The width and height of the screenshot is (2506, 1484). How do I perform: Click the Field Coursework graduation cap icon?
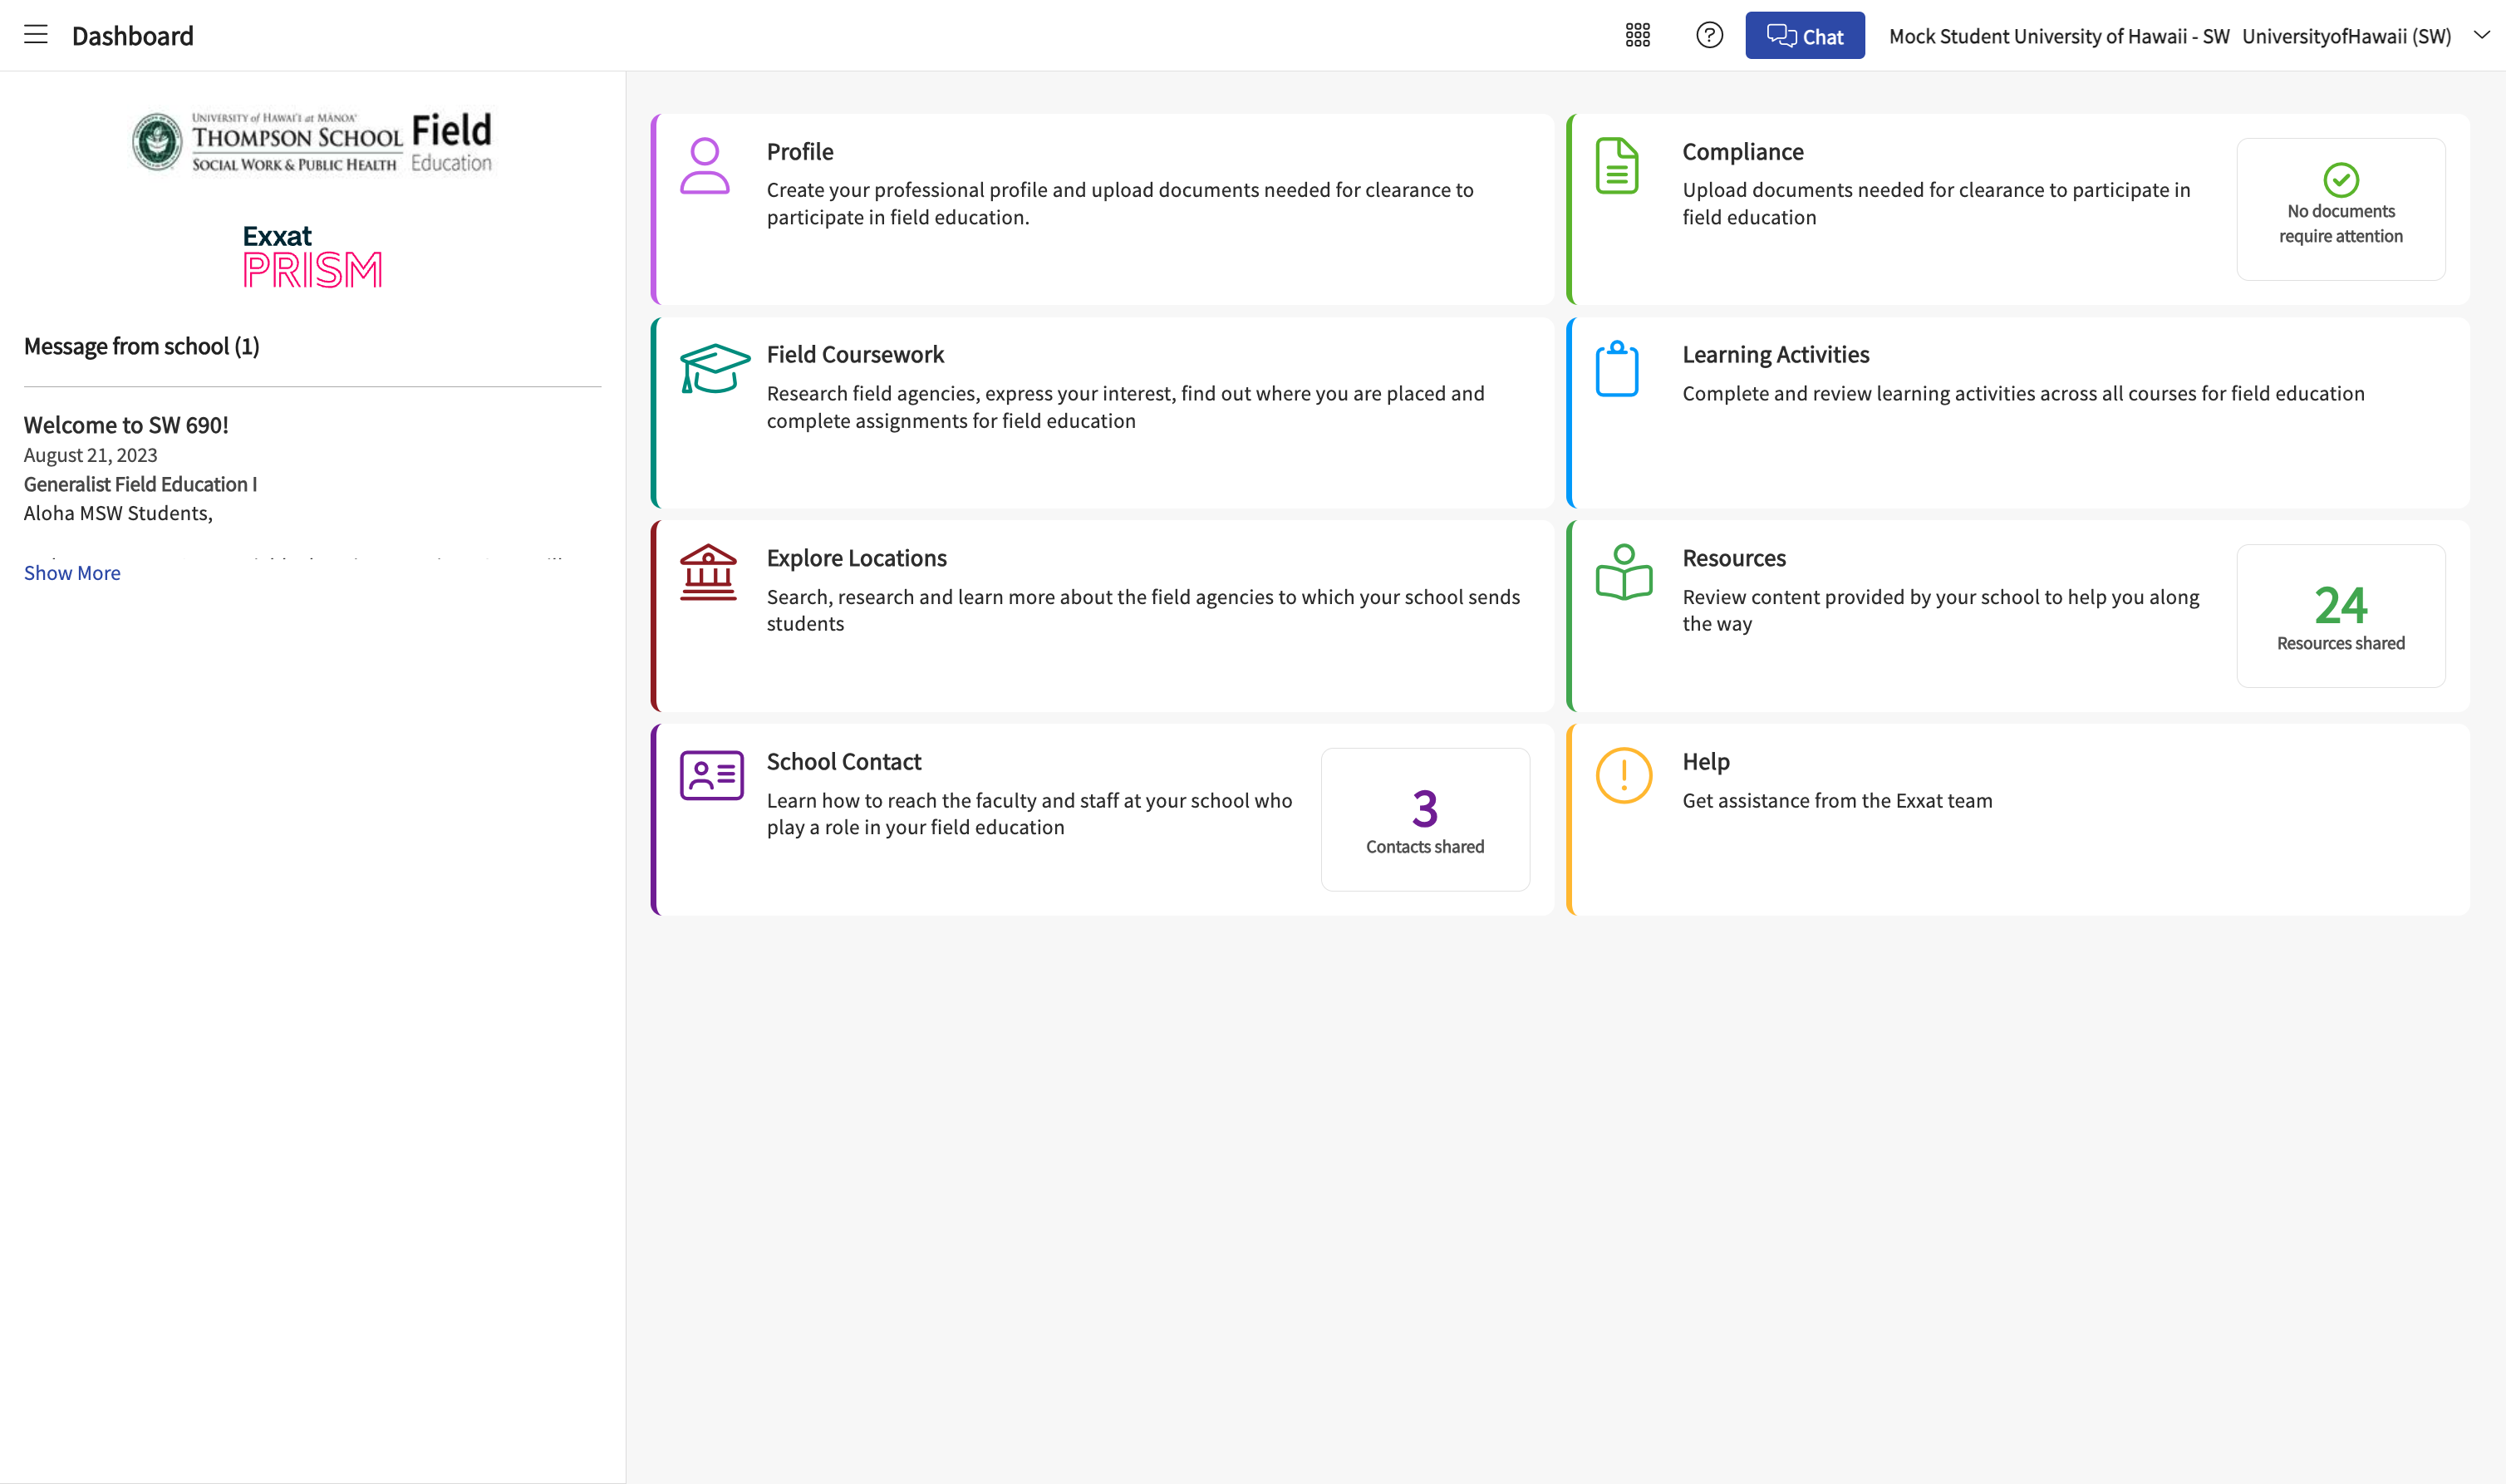[x=714, y=369]
